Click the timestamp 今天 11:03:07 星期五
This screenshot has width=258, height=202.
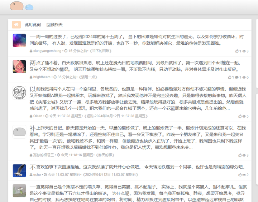[64, 174]
